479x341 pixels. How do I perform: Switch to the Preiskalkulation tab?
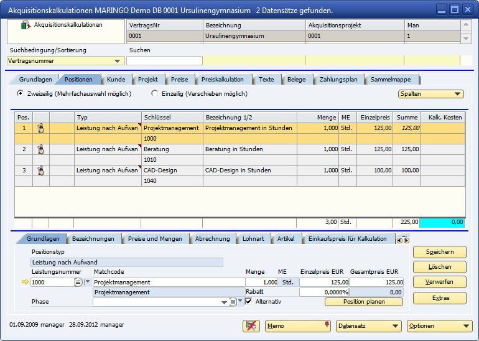[222, 80]
